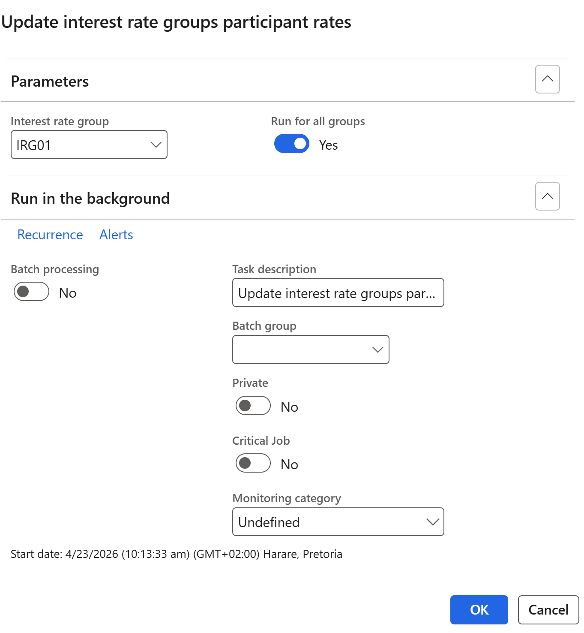Viewport: 584px width, 633px height.
Task: Enable Batch processing toggle
Action: tap(31, 292)
